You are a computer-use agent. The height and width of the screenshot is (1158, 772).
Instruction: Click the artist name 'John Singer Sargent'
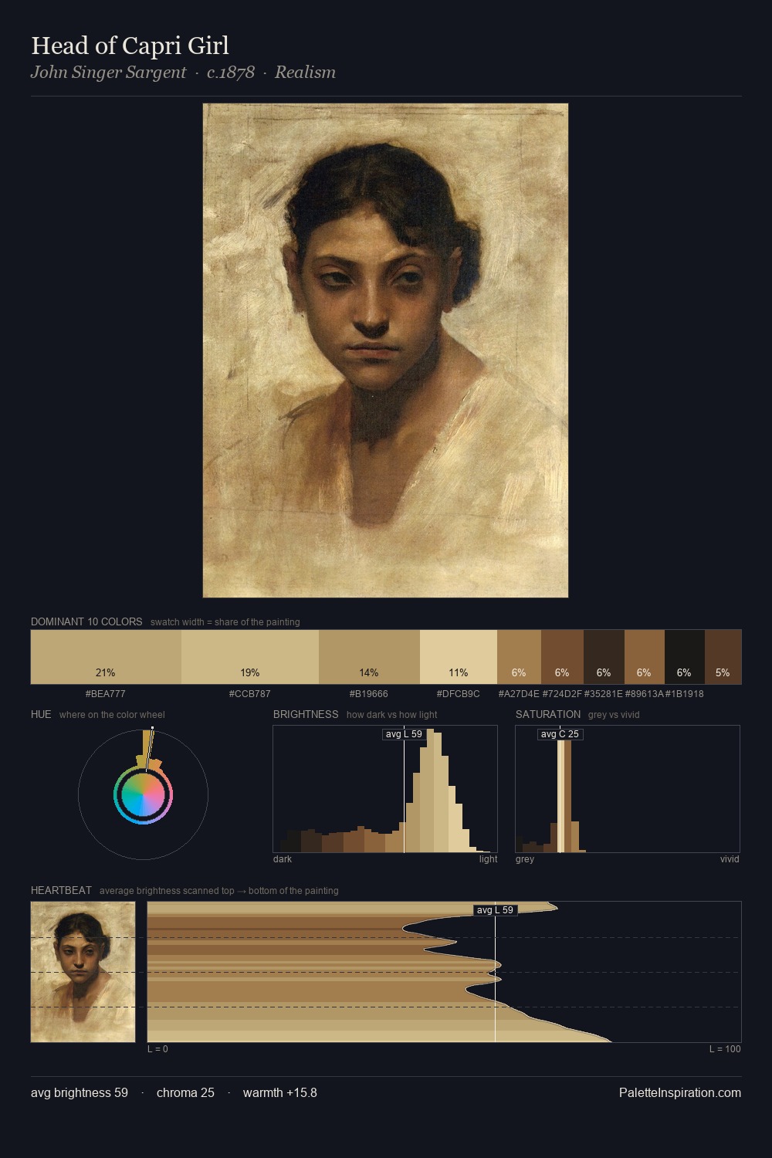(108, 73)
